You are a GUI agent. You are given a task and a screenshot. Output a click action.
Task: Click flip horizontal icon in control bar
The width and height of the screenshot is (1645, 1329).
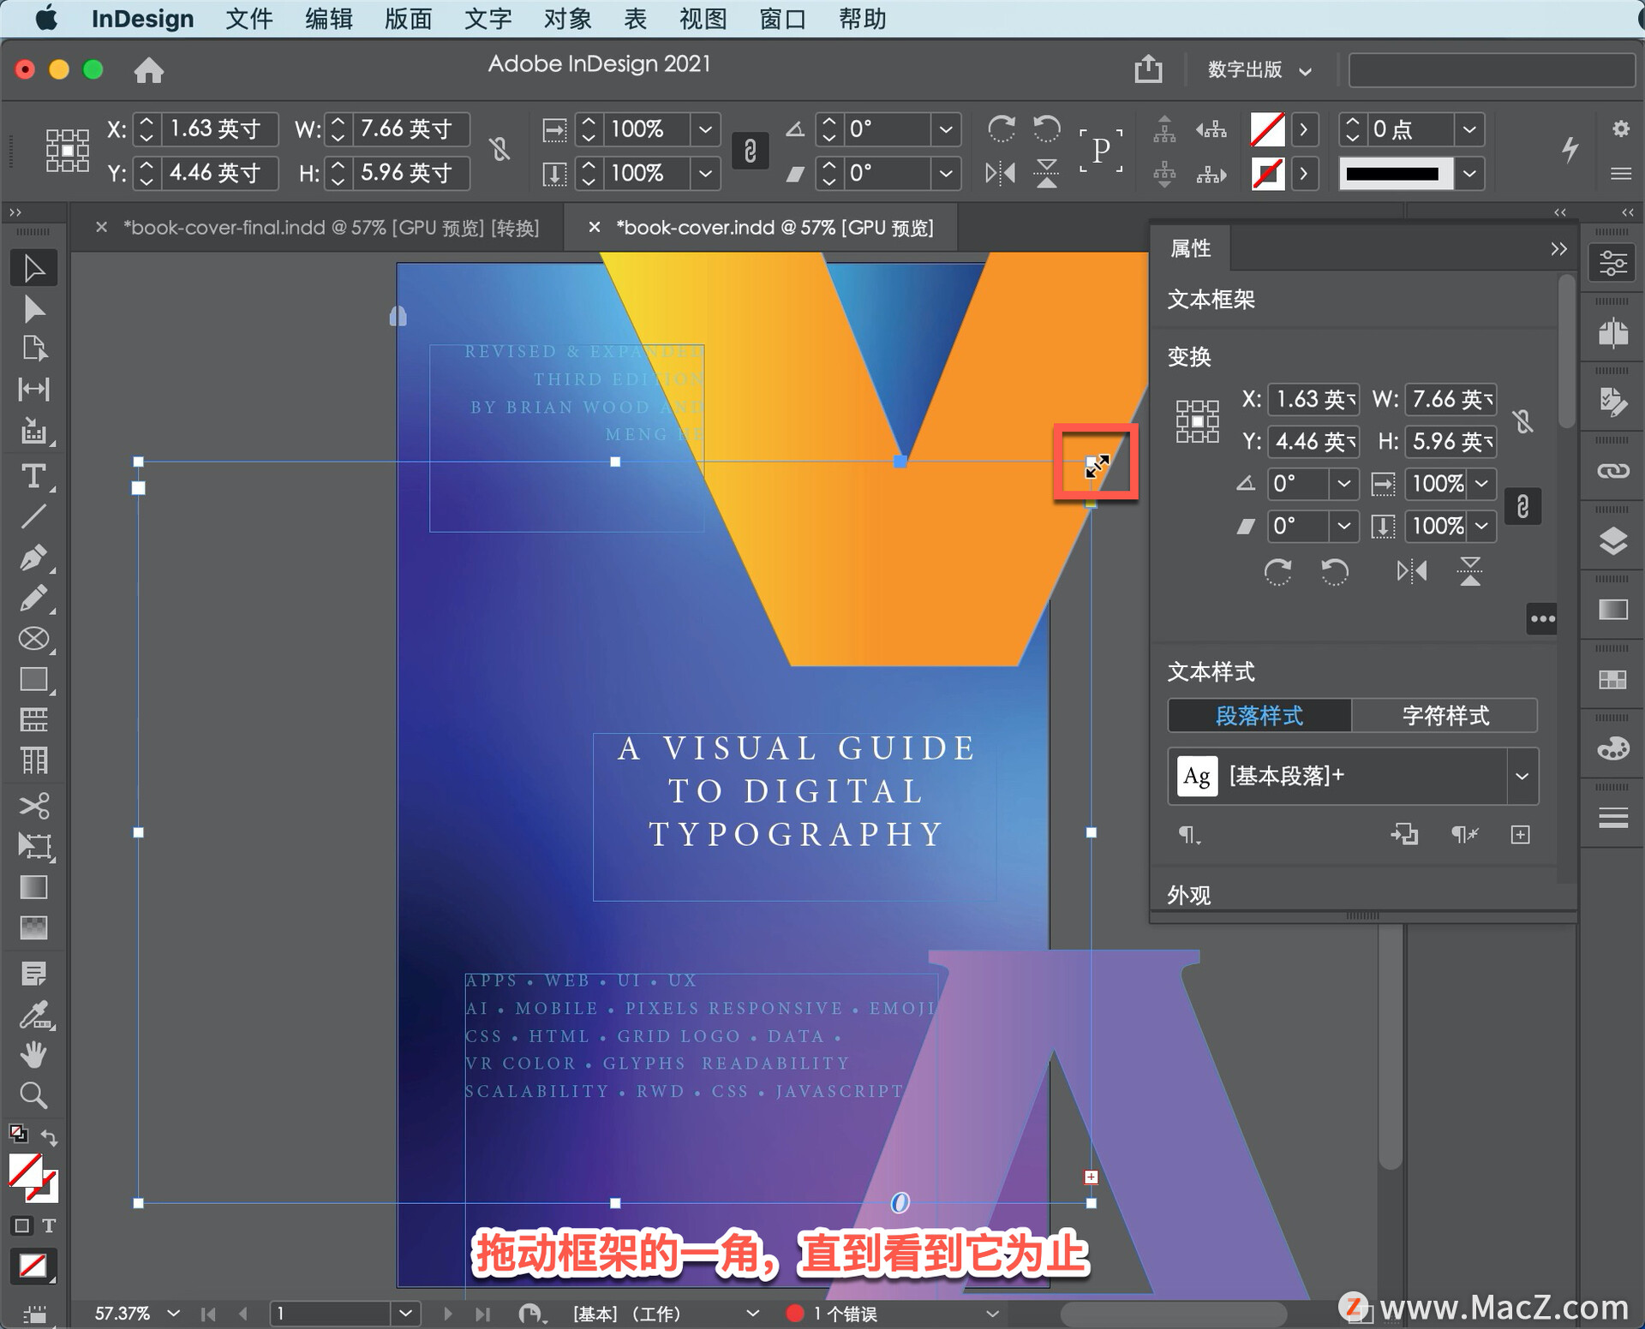pyautogui.click(x=1000, y=174)
